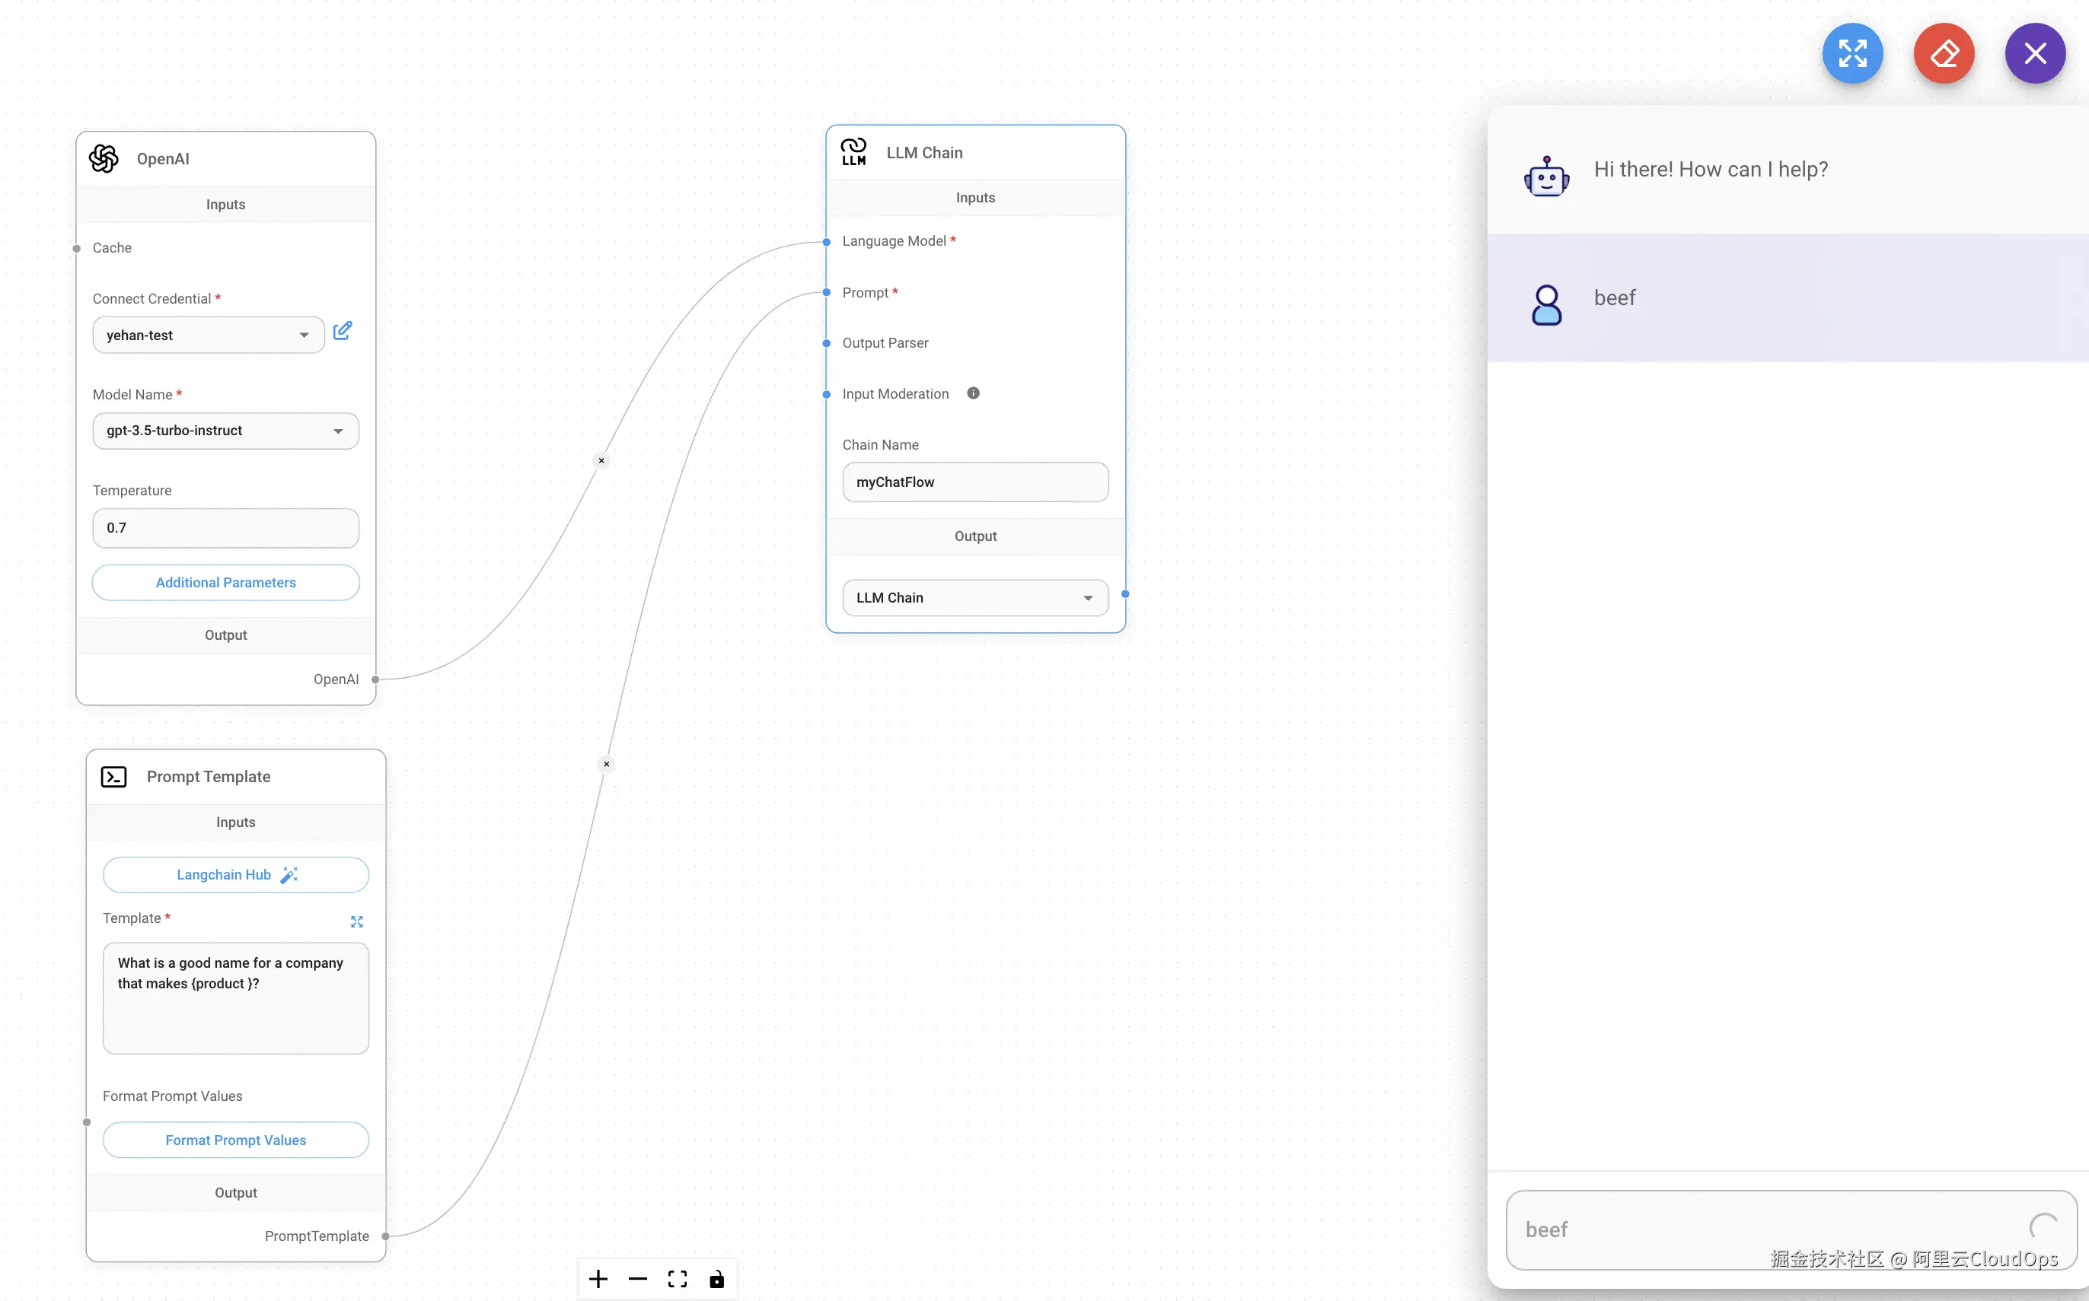Open Additional Parameters for OpenAI

click(225, 583)
